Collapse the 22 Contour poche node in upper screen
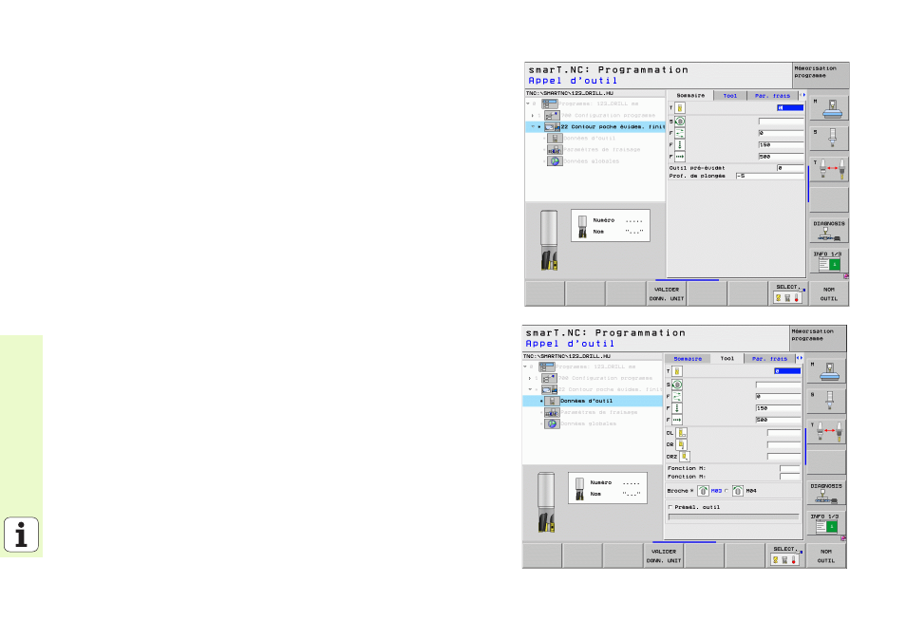Image resolution: width=906 pixels, height=639 pixels. point(533,127)
